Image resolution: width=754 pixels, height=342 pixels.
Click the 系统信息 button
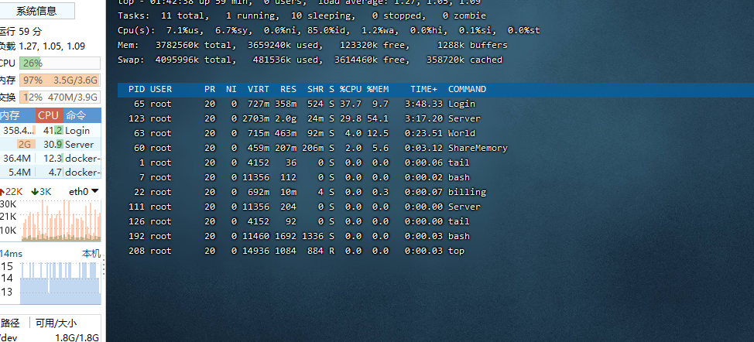(36, 11)
